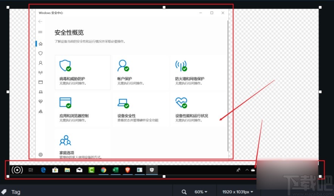
Task: Click the Windows 安全中心 title text
Action: pyautogui.click(x=51, y=13)
